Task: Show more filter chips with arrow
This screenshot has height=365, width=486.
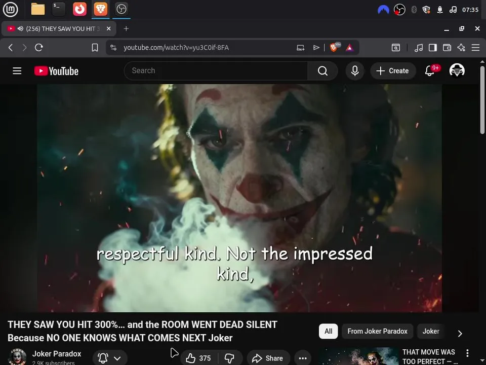Action: pos(460,334)
